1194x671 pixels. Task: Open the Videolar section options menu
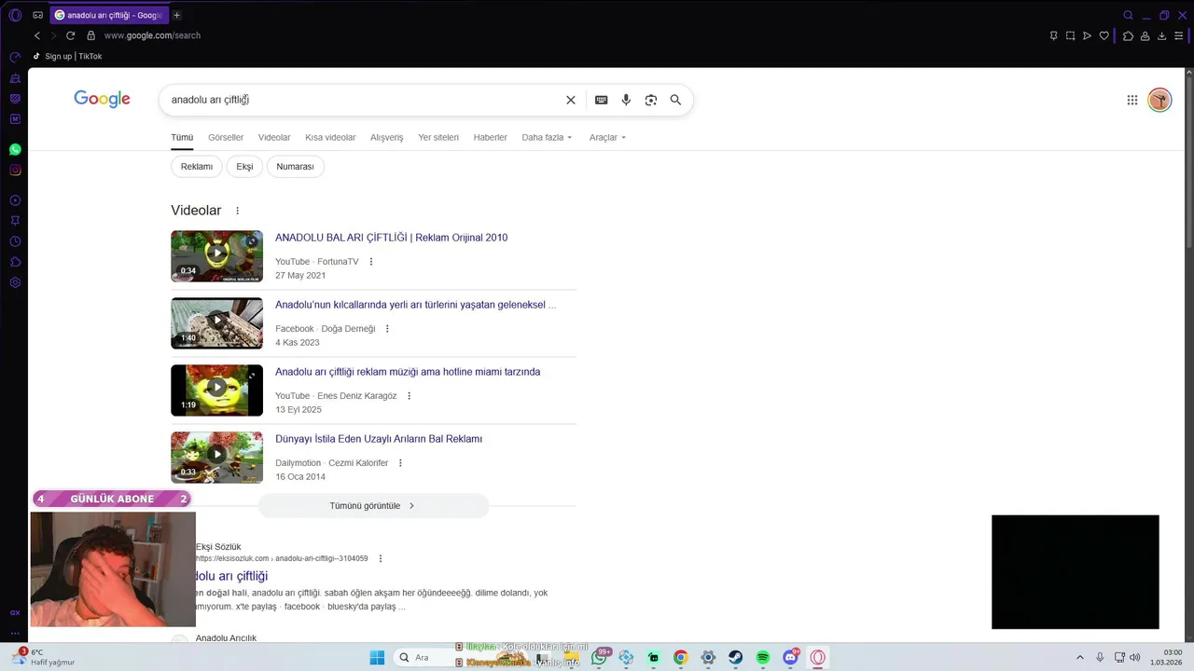point(237,211)
